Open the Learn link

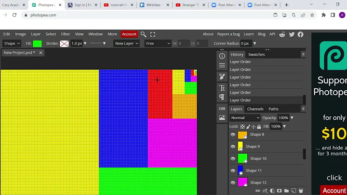[x=249, y=34]
